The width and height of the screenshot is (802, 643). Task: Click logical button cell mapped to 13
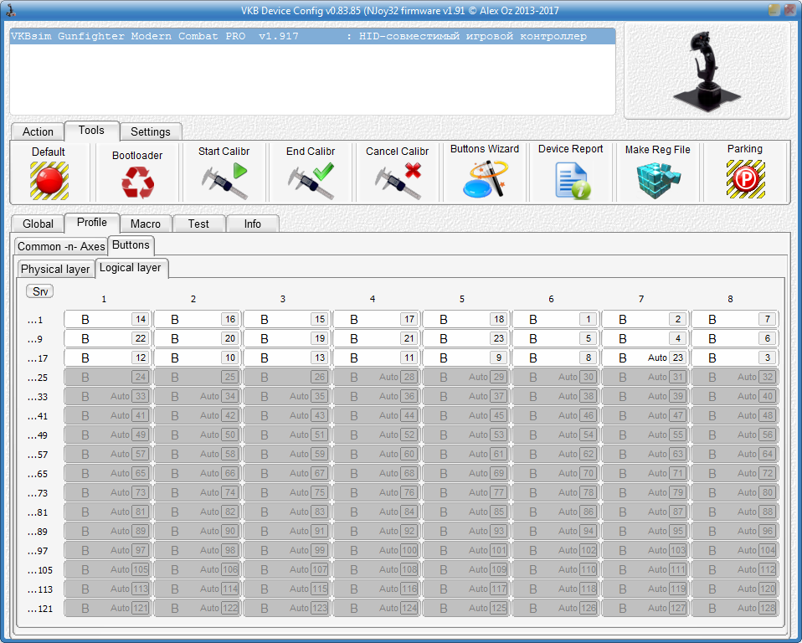287,358
